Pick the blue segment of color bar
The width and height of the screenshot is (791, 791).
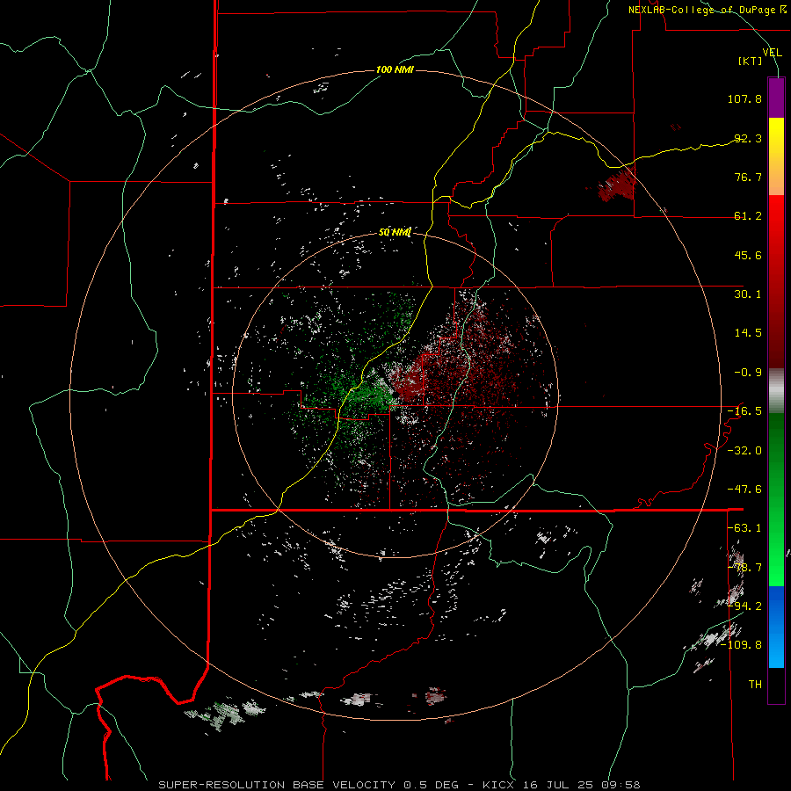[x=776, y=627]
